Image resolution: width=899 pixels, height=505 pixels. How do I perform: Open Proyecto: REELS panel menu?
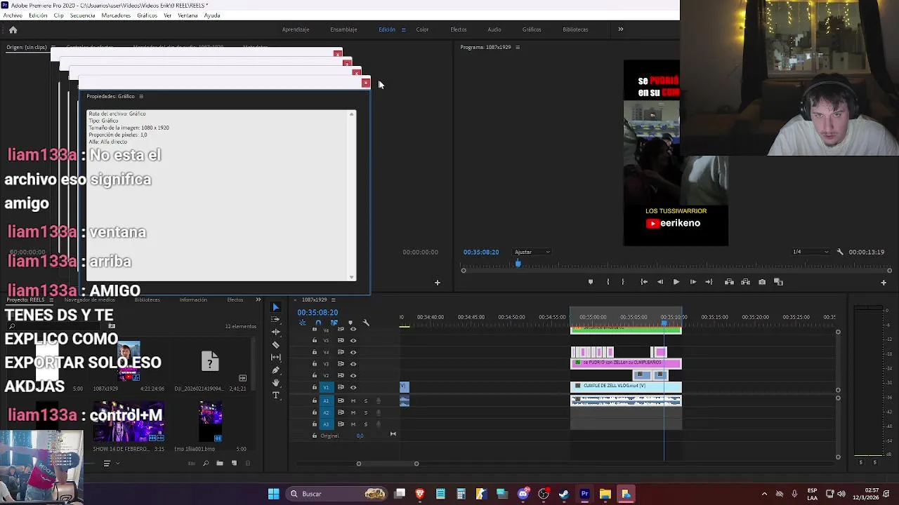pos(50,299)
